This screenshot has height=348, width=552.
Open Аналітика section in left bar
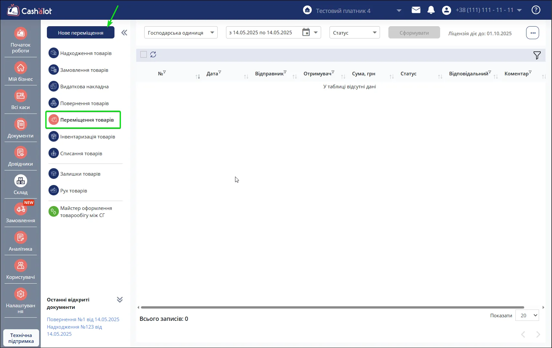tap(20, 241)
